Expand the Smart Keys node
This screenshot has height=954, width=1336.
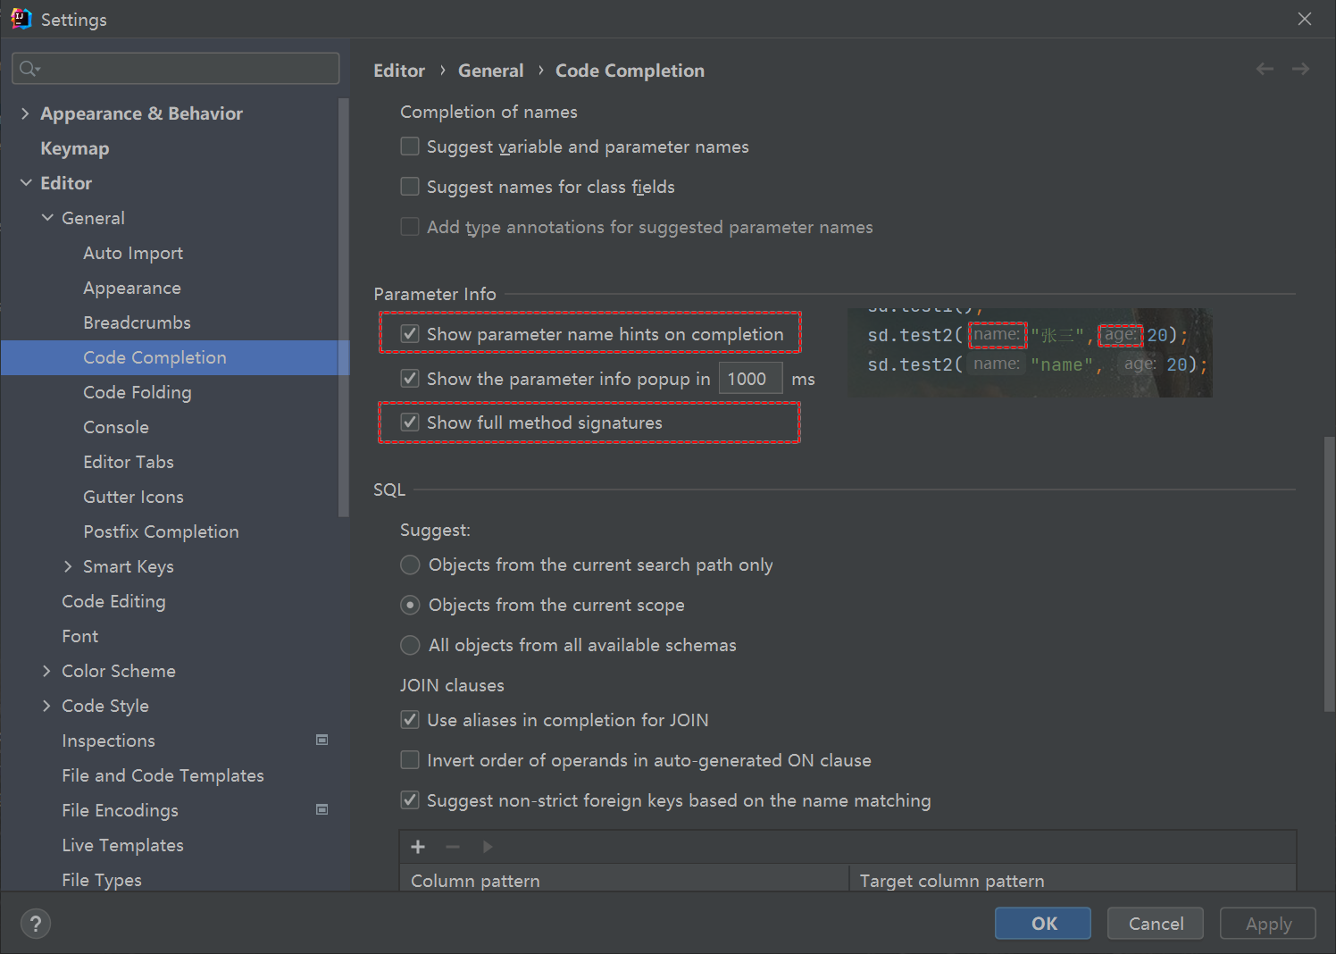tap(68, 566)
